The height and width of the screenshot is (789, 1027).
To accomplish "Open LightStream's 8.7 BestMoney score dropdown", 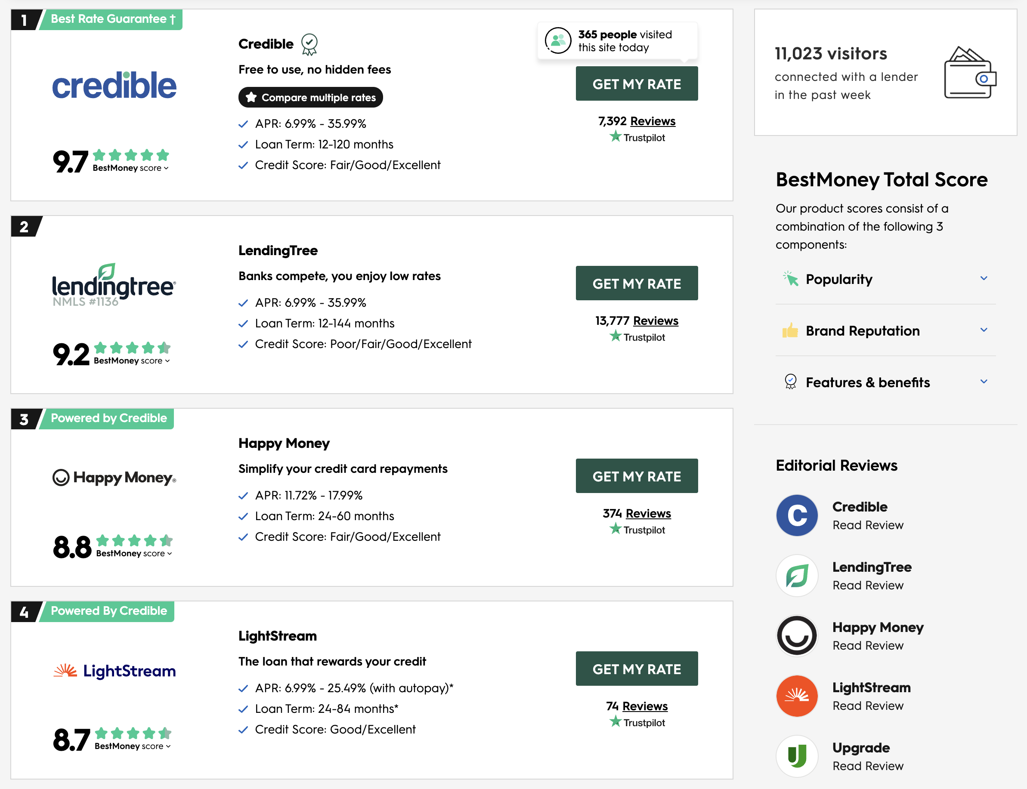I will tap(133, 746).
